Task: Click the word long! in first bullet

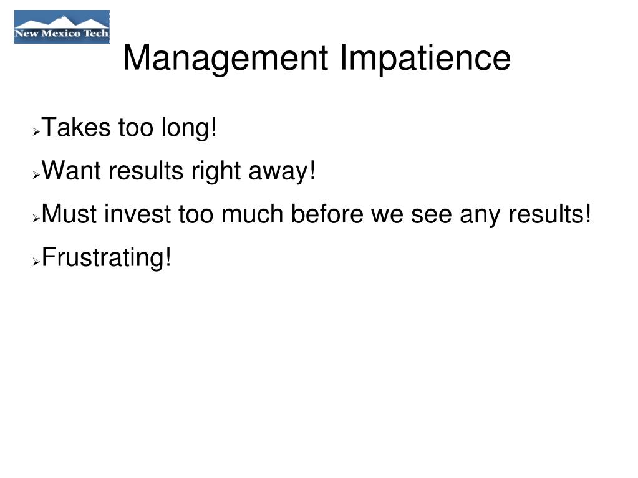Action: coord(189,129)
